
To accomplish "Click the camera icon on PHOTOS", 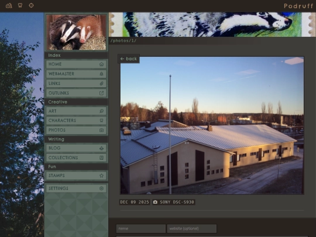I will pos(101,130).
